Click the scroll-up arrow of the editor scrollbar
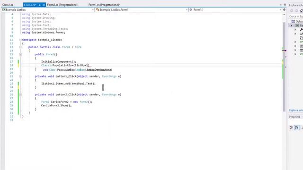The width and height of the screenshot is (303, 170). click(284, 15)
